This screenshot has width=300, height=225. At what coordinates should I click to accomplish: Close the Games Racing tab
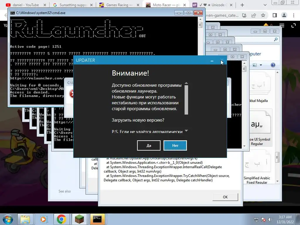pos(138,5)
